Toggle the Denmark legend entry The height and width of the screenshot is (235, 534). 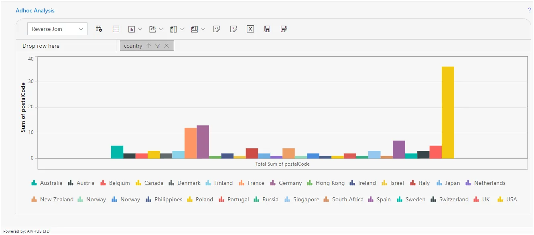tap(184, 183)
